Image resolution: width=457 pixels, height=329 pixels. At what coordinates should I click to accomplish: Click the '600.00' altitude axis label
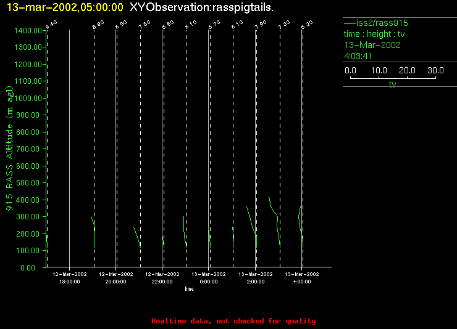click(x=28, y=166)
